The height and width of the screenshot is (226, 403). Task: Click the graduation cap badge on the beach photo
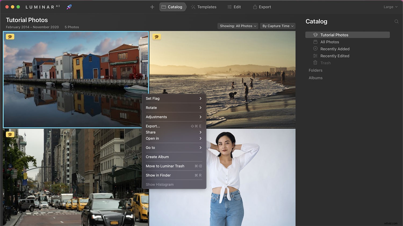[157, 36]
